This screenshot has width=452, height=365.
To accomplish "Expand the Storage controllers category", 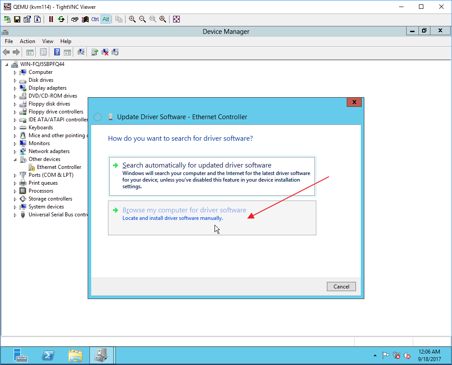I will (15, 199).
